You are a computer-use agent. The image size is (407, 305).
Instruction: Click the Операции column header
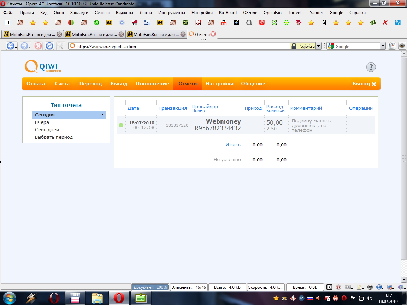[x=361, y=108]
